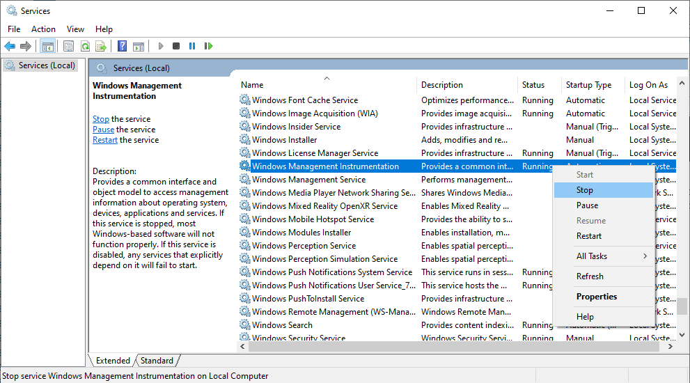Open the Action menu
This screenshot has width=690, height=383.
pos(44,29)
